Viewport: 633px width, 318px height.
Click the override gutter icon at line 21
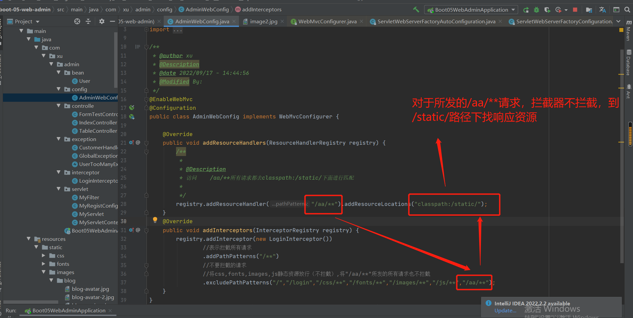(x=131, y=142)
